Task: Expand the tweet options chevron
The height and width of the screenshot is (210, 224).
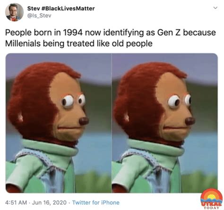Action: click(x=215, y=8)
